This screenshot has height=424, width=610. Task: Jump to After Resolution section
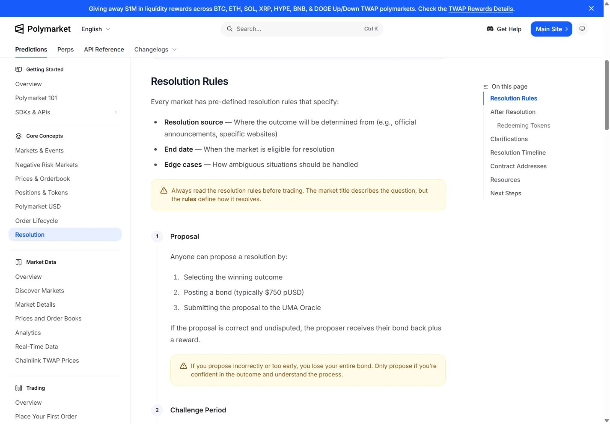[513, 112]
